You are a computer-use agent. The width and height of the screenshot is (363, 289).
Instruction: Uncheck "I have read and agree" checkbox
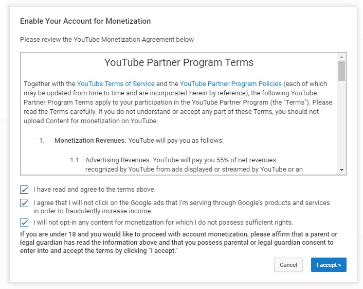click(x=24, y=190)
